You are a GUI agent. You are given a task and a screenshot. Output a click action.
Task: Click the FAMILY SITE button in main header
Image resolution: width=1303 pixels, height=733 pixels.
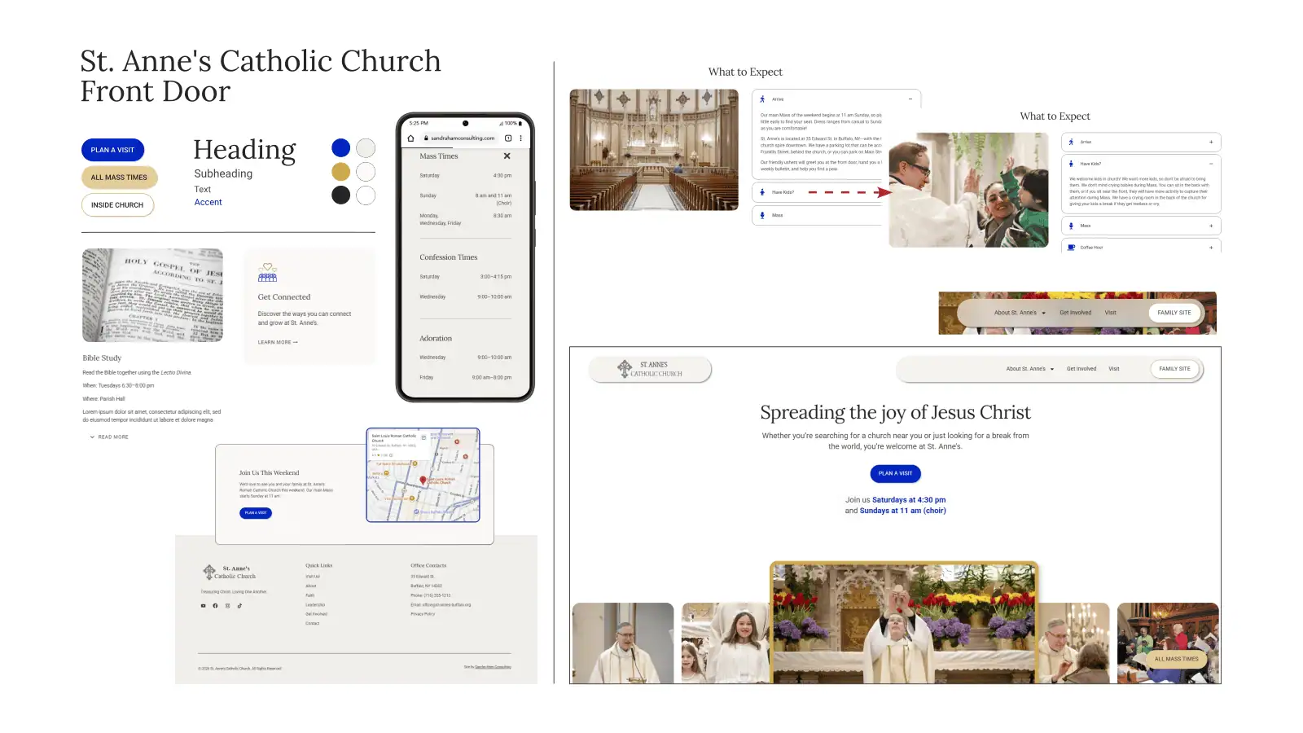pyautogui.click(x=1175, y=369)
